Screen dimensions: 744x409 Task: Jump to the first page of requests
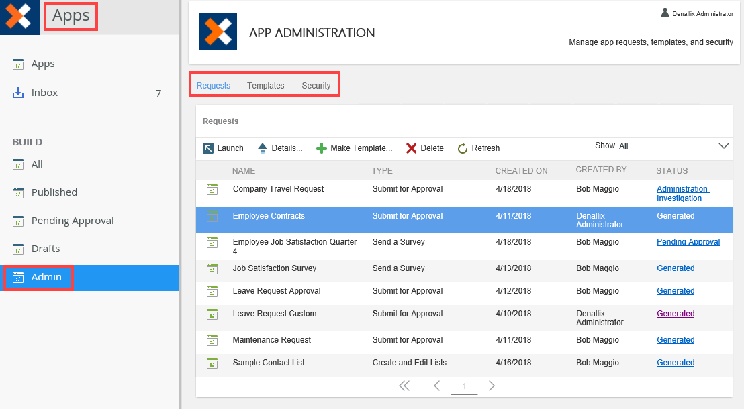pos(404,386)
